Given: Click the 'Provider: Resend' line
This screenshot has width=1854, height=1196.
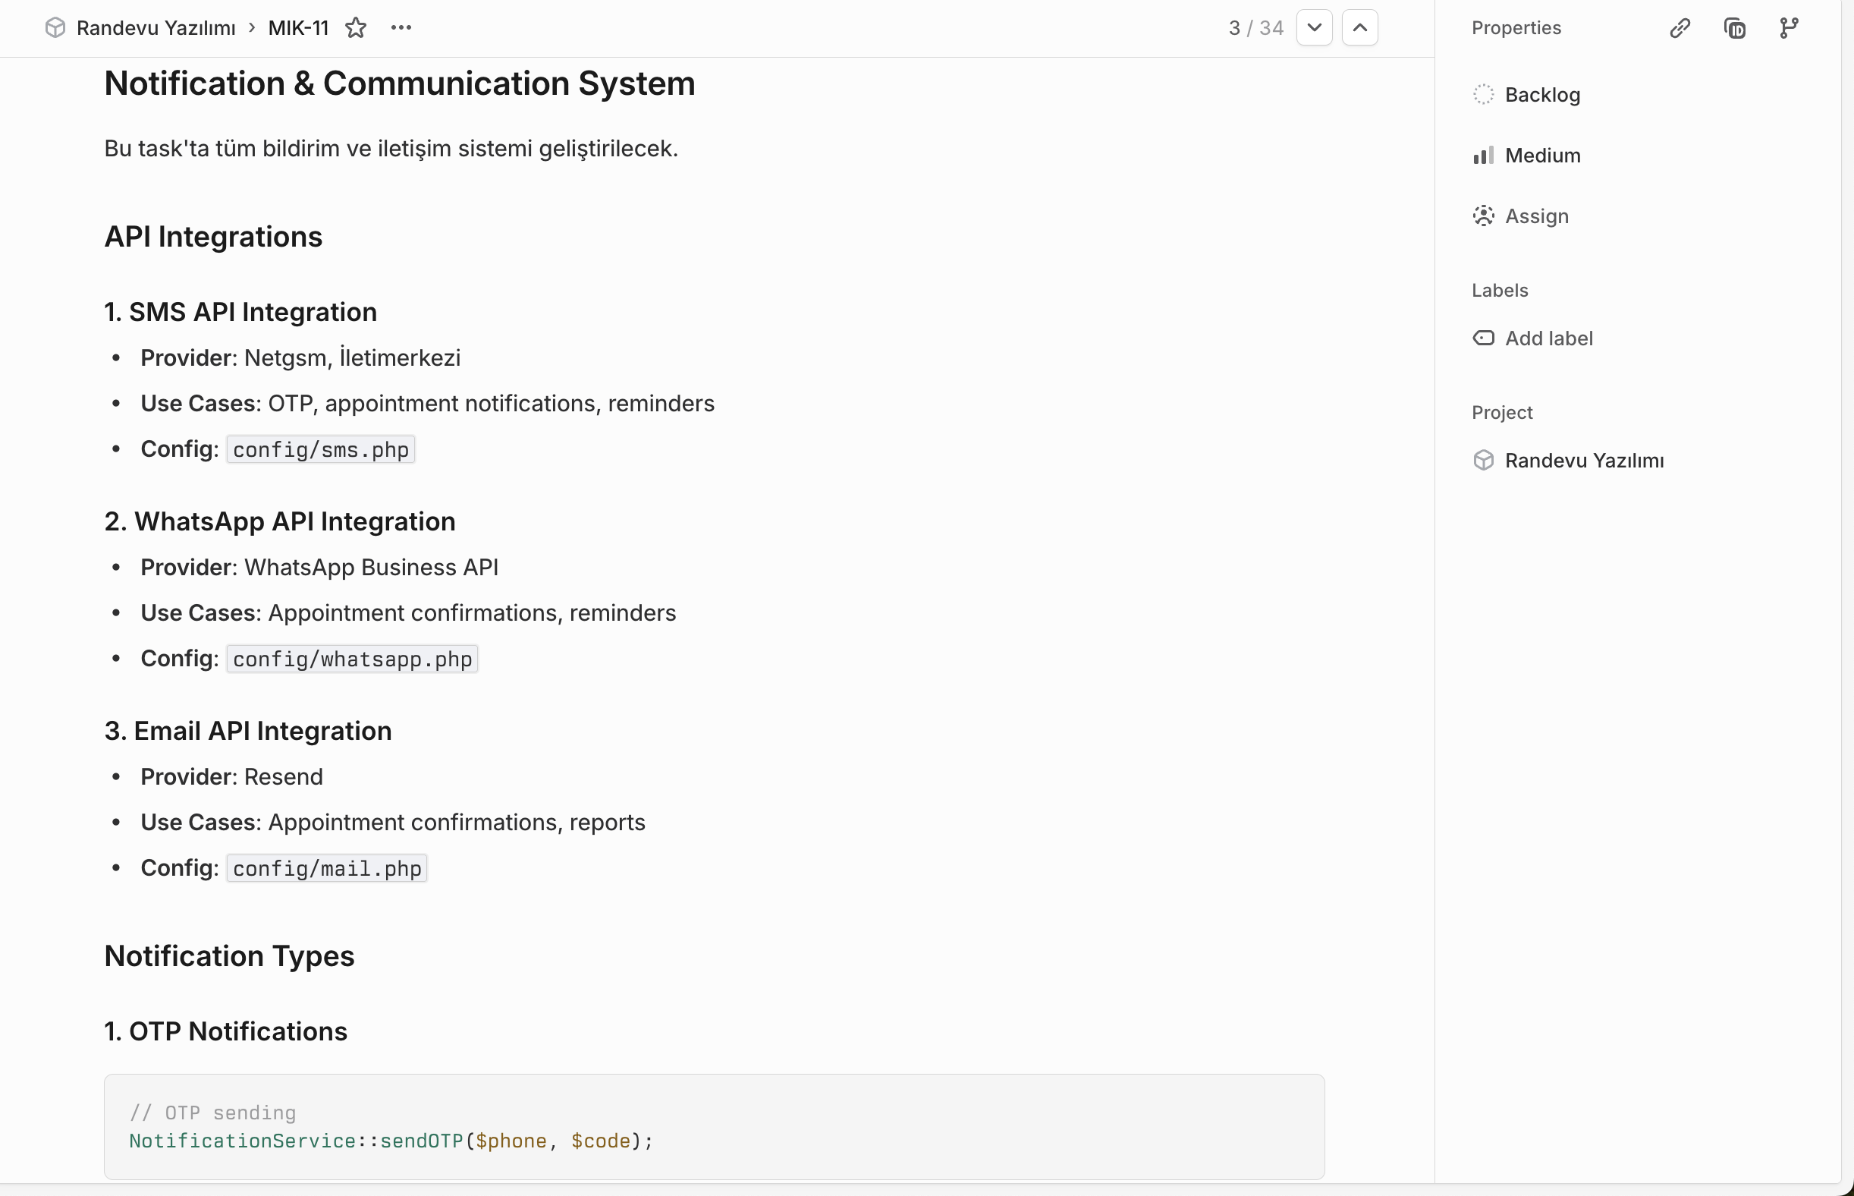Looking at the screenshot, I should pos(232,777).
